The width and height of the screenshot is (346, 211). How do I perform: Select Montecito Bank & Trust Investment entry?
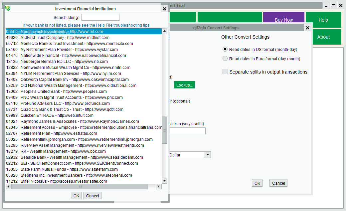point(84,44)
